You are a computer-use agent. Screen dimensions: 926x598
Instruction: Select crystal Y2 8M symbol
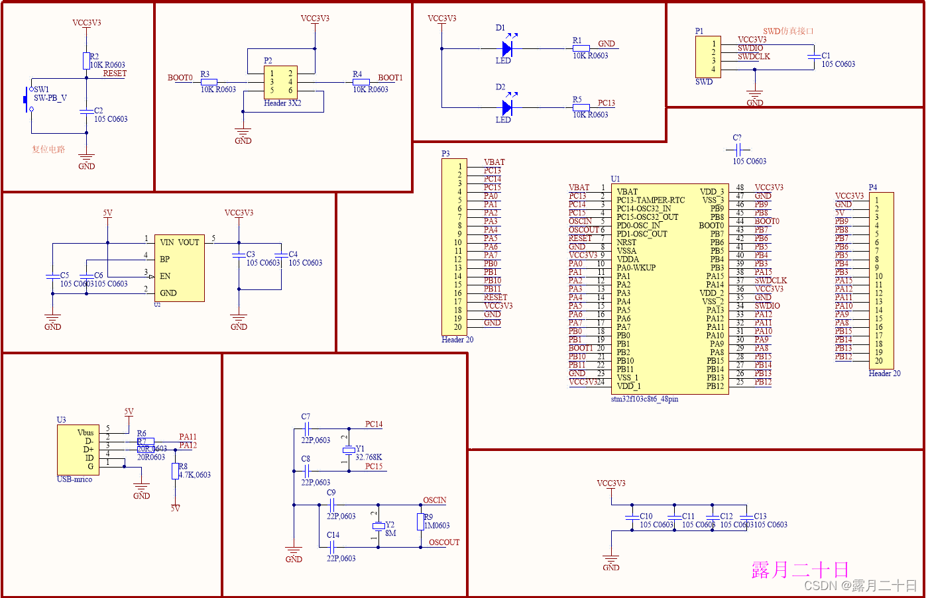378,526
